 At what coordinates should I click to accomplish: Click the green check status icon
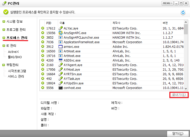tap(6, 12)
